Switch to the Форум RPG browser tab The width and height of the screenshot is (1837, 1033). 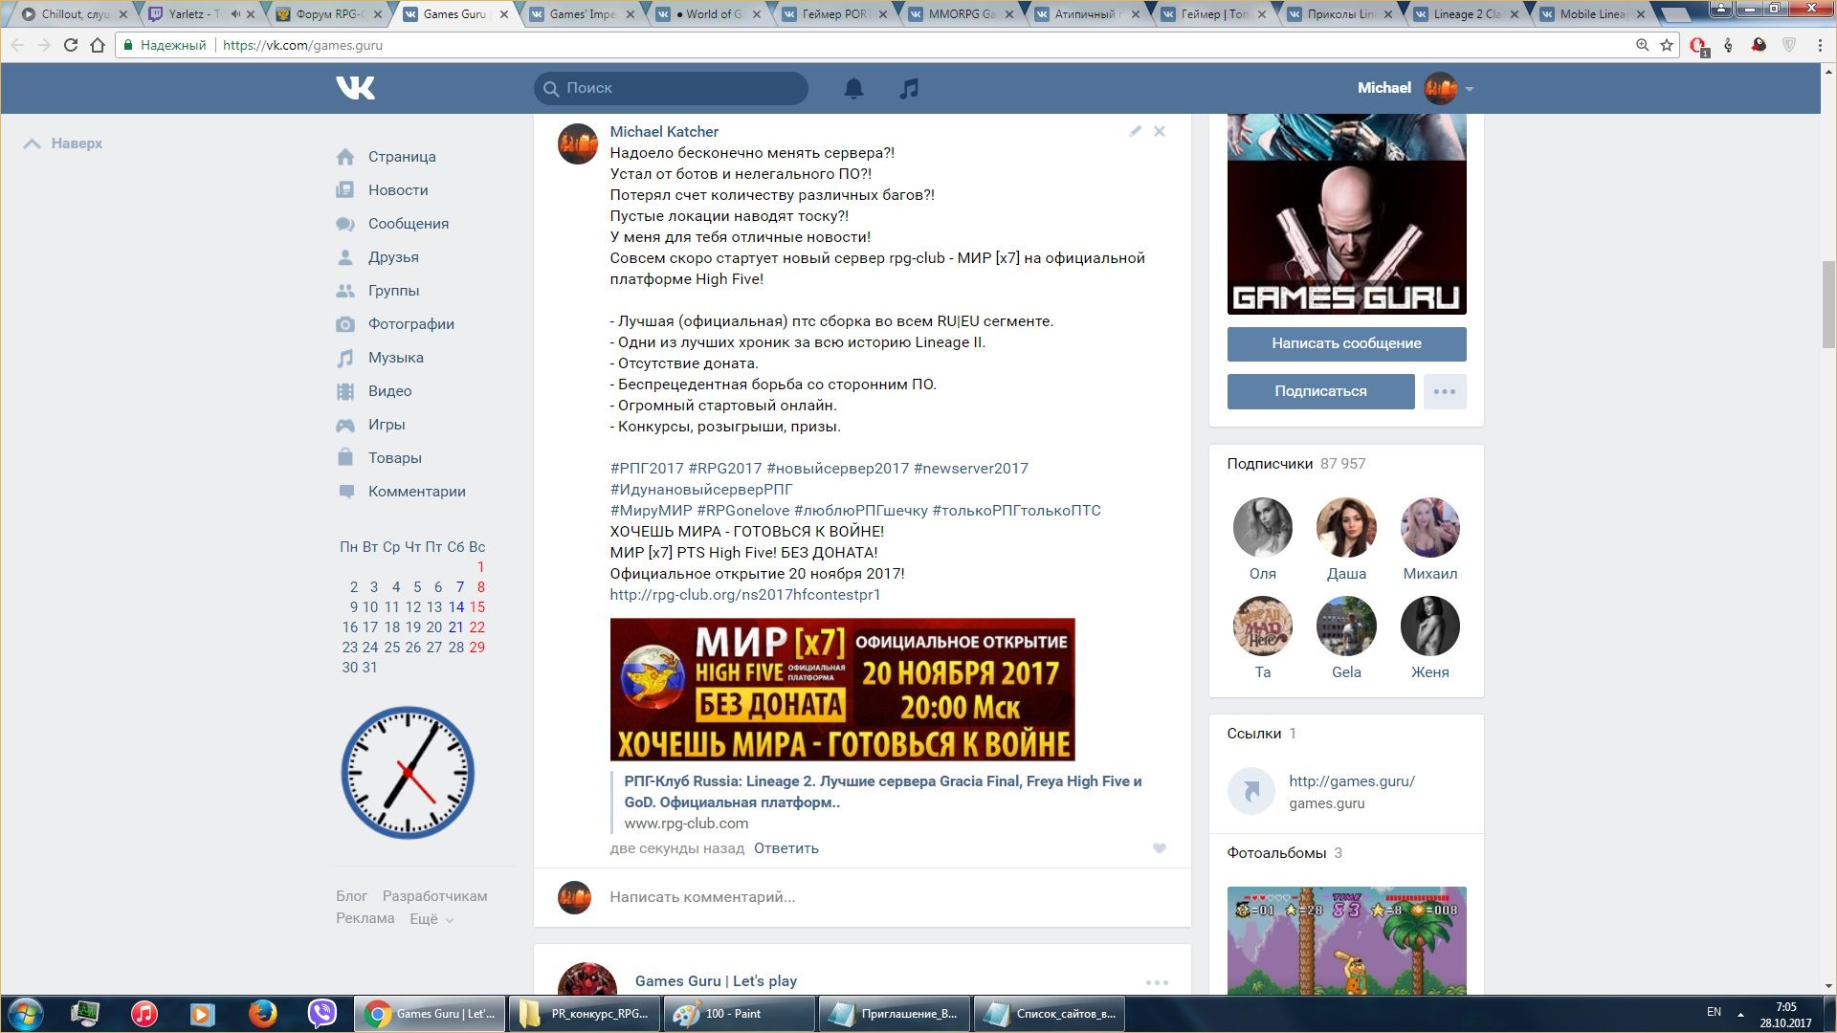pos(329,14)
